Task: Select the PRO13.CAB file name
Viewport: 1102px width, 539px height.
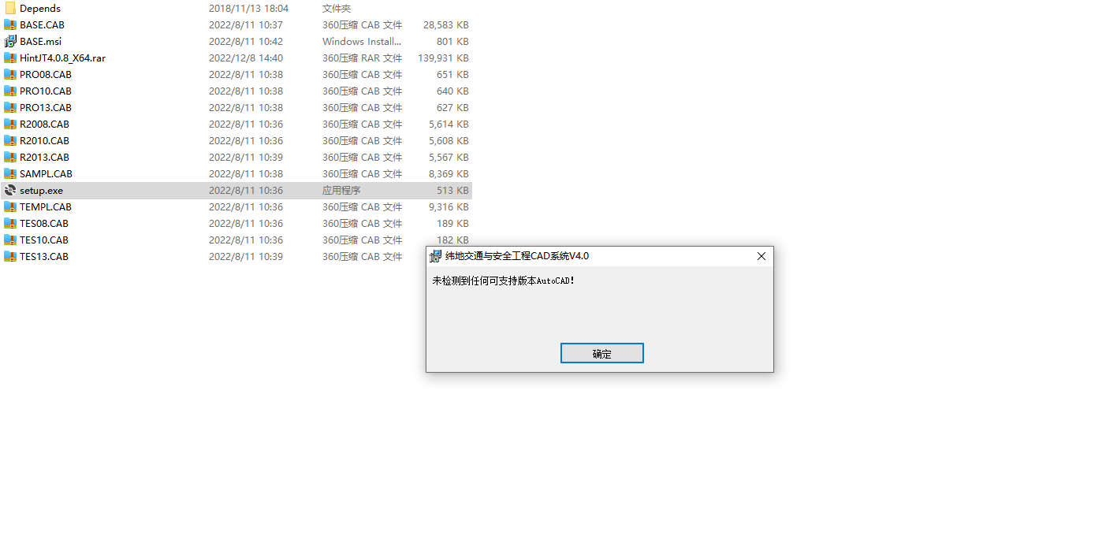Action: (46, 107)
